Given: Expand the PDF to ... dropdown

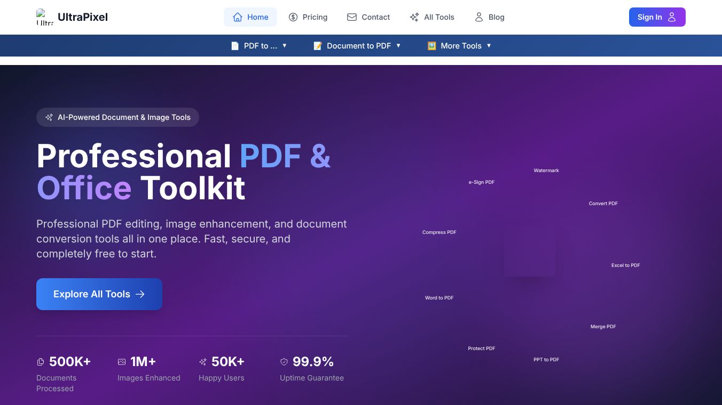Looking at the screenshot, I should 259,46.
